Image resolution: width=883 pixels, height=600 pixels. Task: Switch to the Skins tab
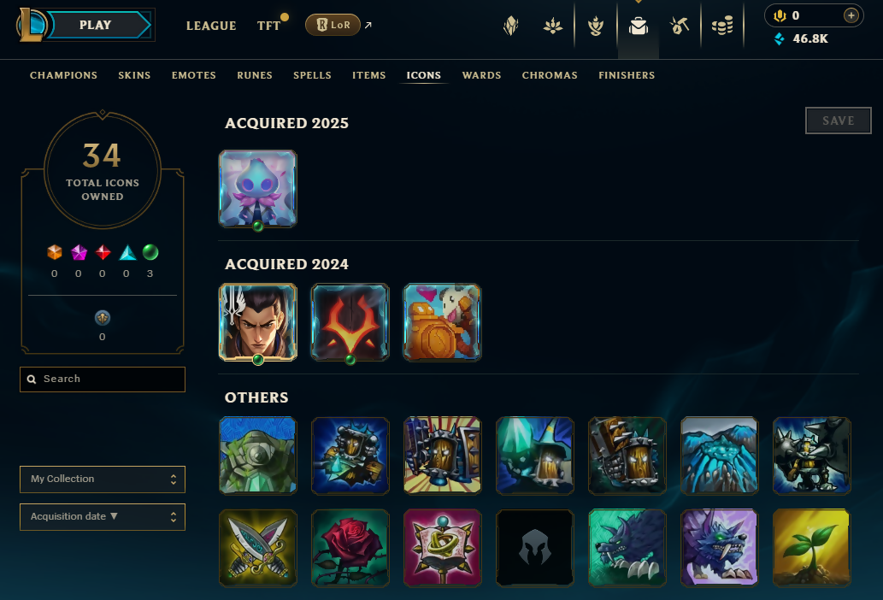click(134, 75)
